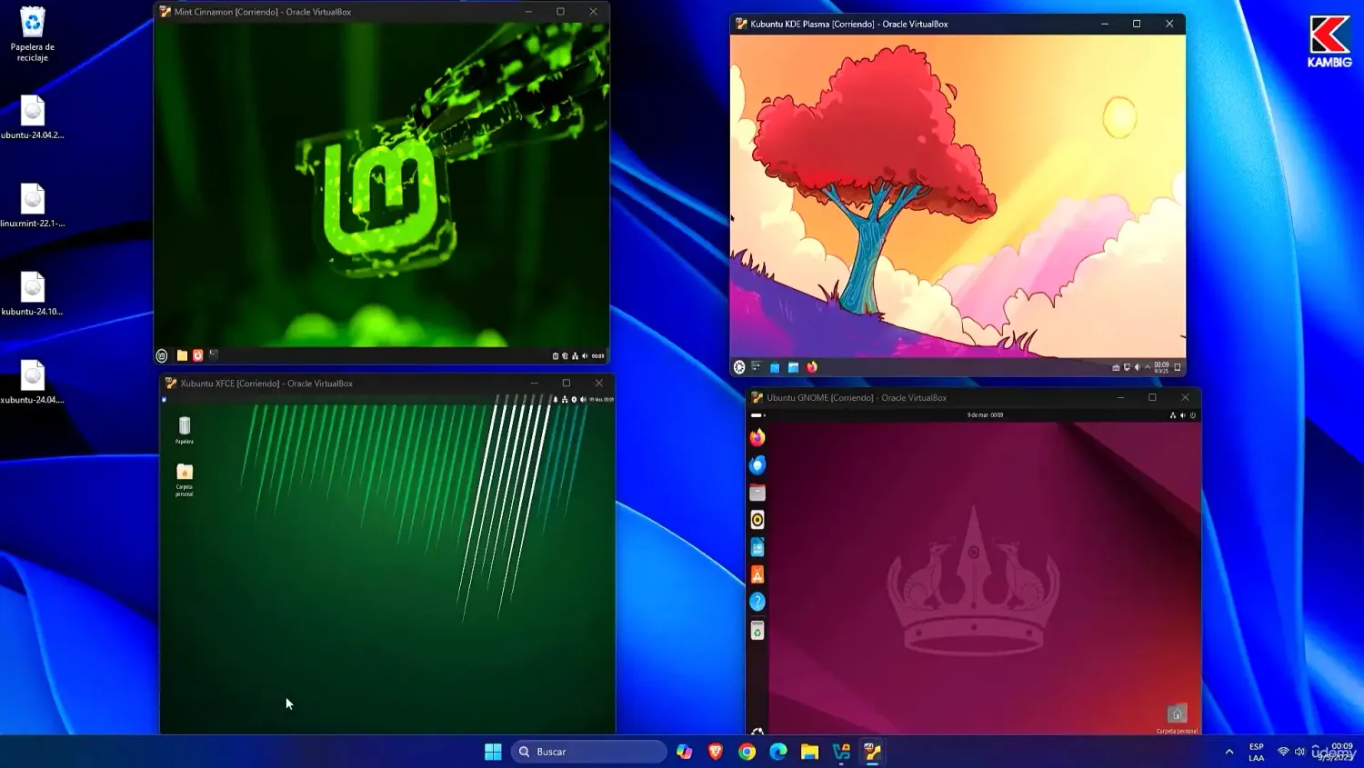
Task: Launch terminal from Mint Cinnamon panel
Action: pos(214,354)
